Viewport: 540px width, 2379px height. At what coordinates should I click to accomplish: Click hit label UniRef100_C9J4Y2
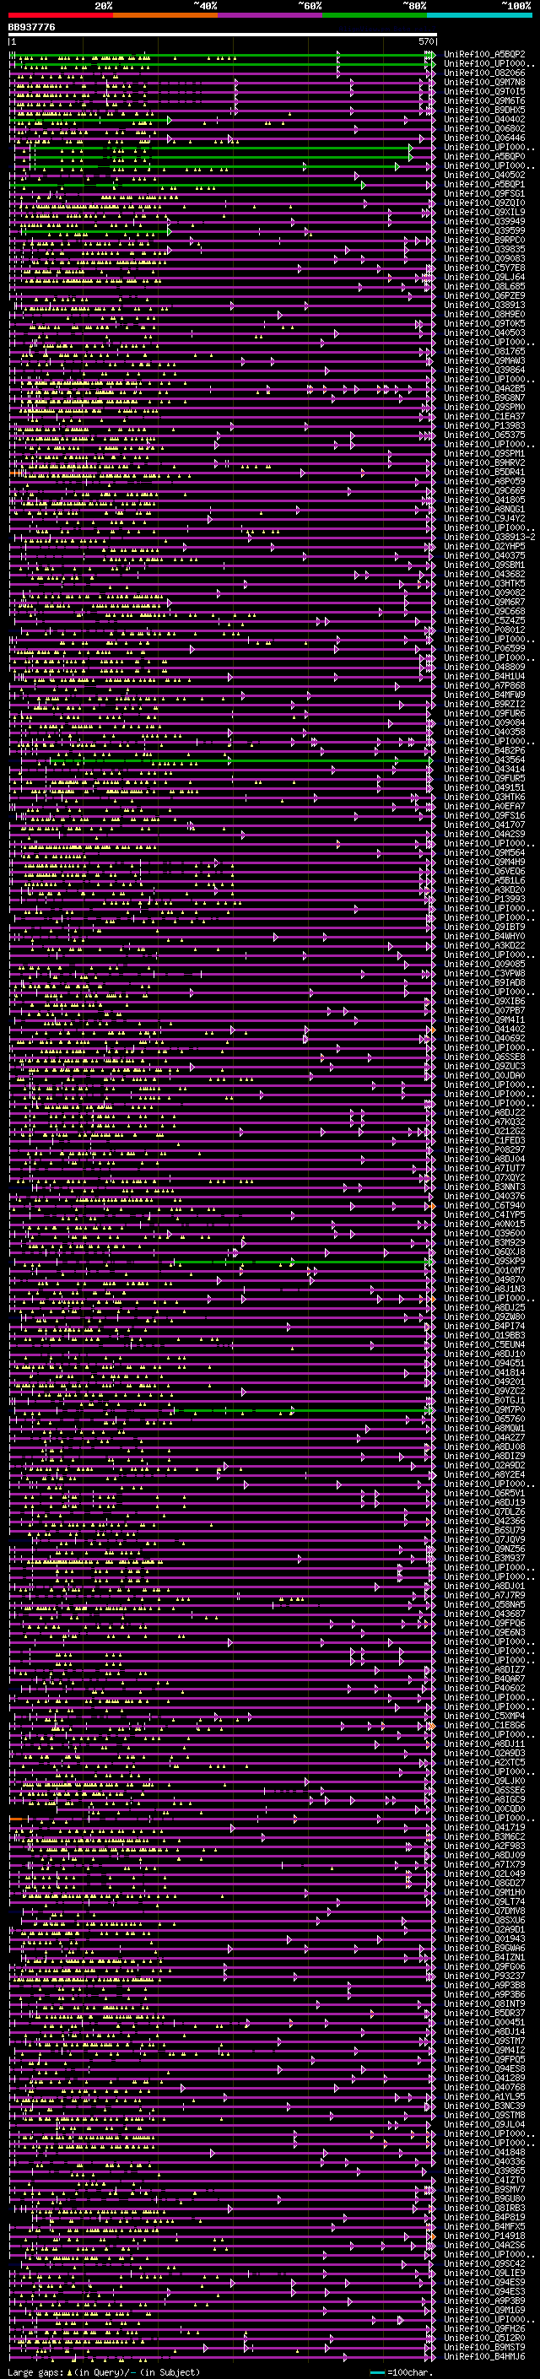tap(484, 519)
